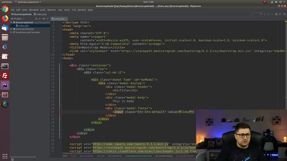Click the yellow inspection indicator above scrollbar
Viewport: 287px width, 161px height.
pyautogui.click(x=286, y=22)
